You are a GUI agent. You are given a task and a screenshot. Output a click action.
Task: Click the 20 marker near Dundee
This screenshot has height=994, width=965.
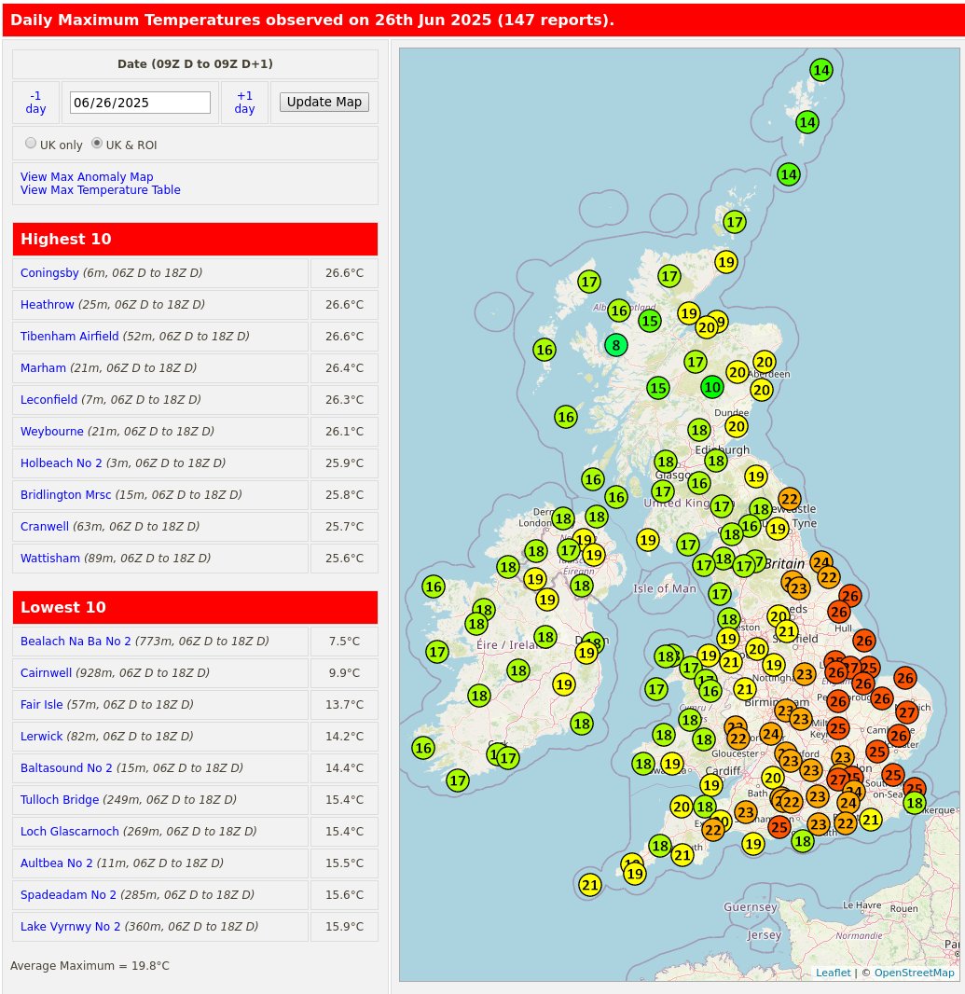click(x=737, y=427)
